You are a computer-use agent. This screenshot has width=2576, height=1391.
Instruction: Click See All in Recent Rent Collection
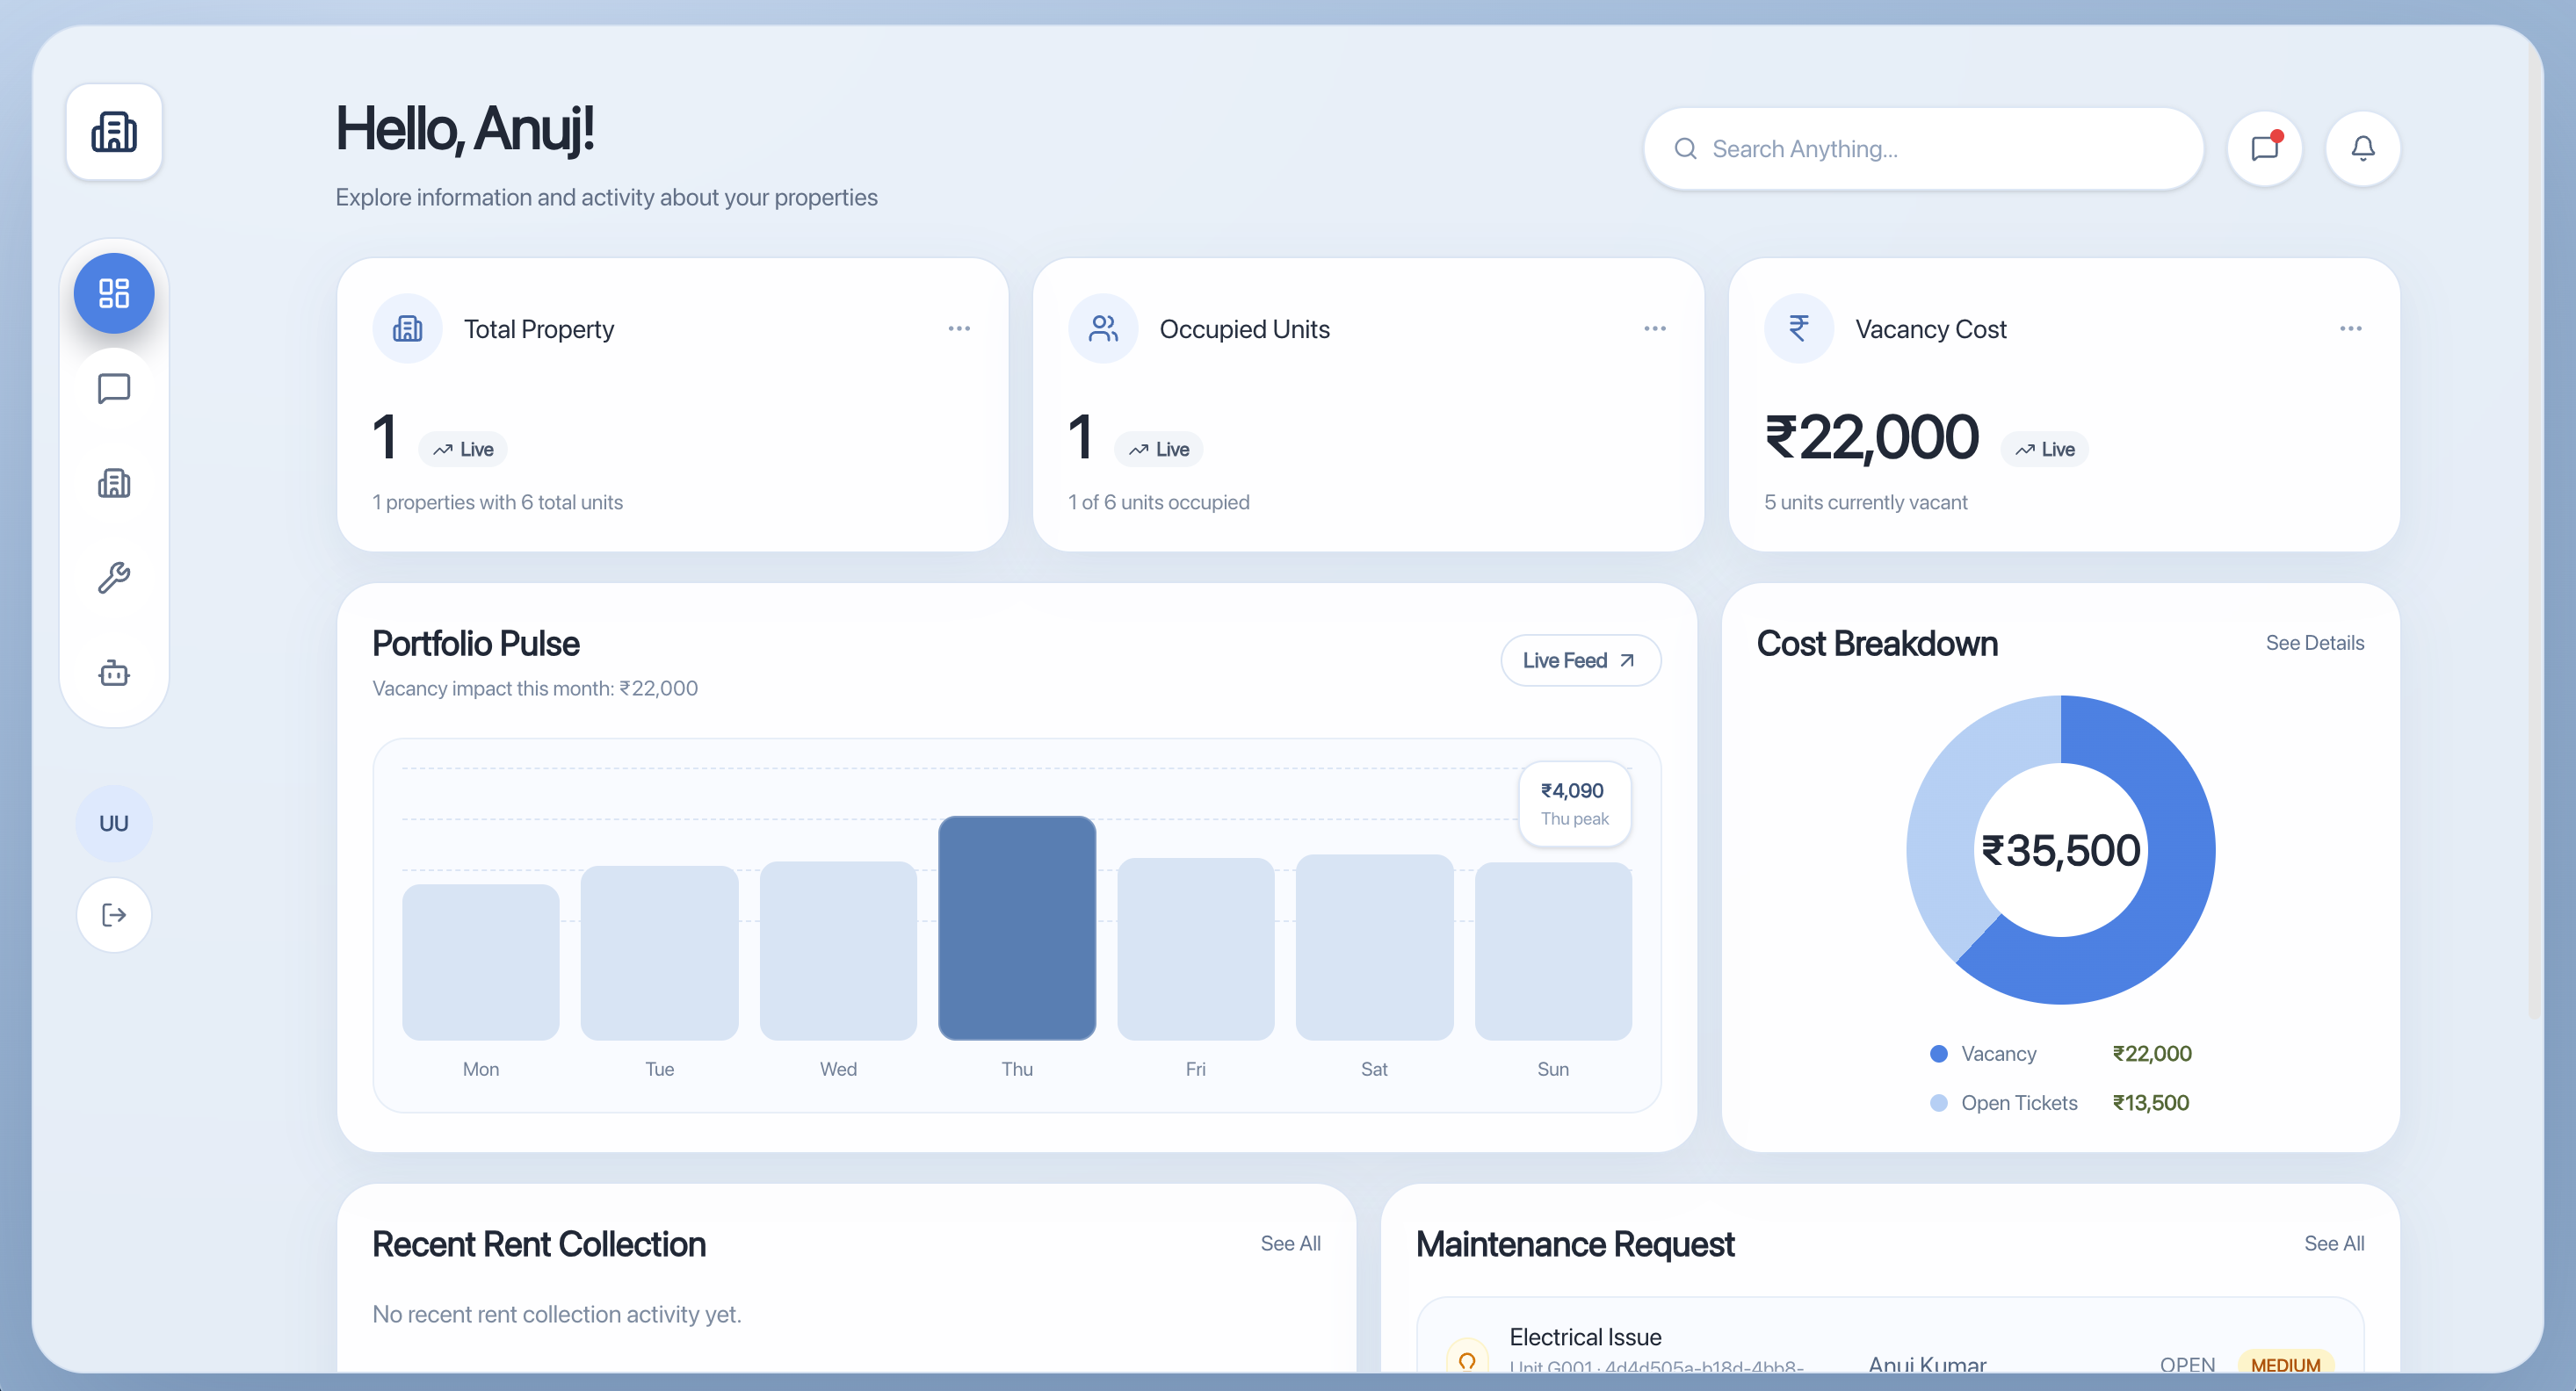1290,1243
